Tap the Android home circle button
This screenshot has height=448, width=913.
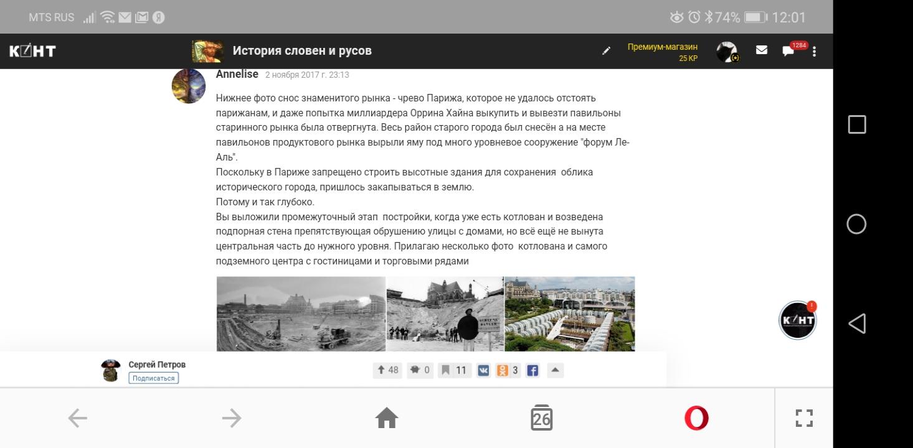[x=857, y=224]
